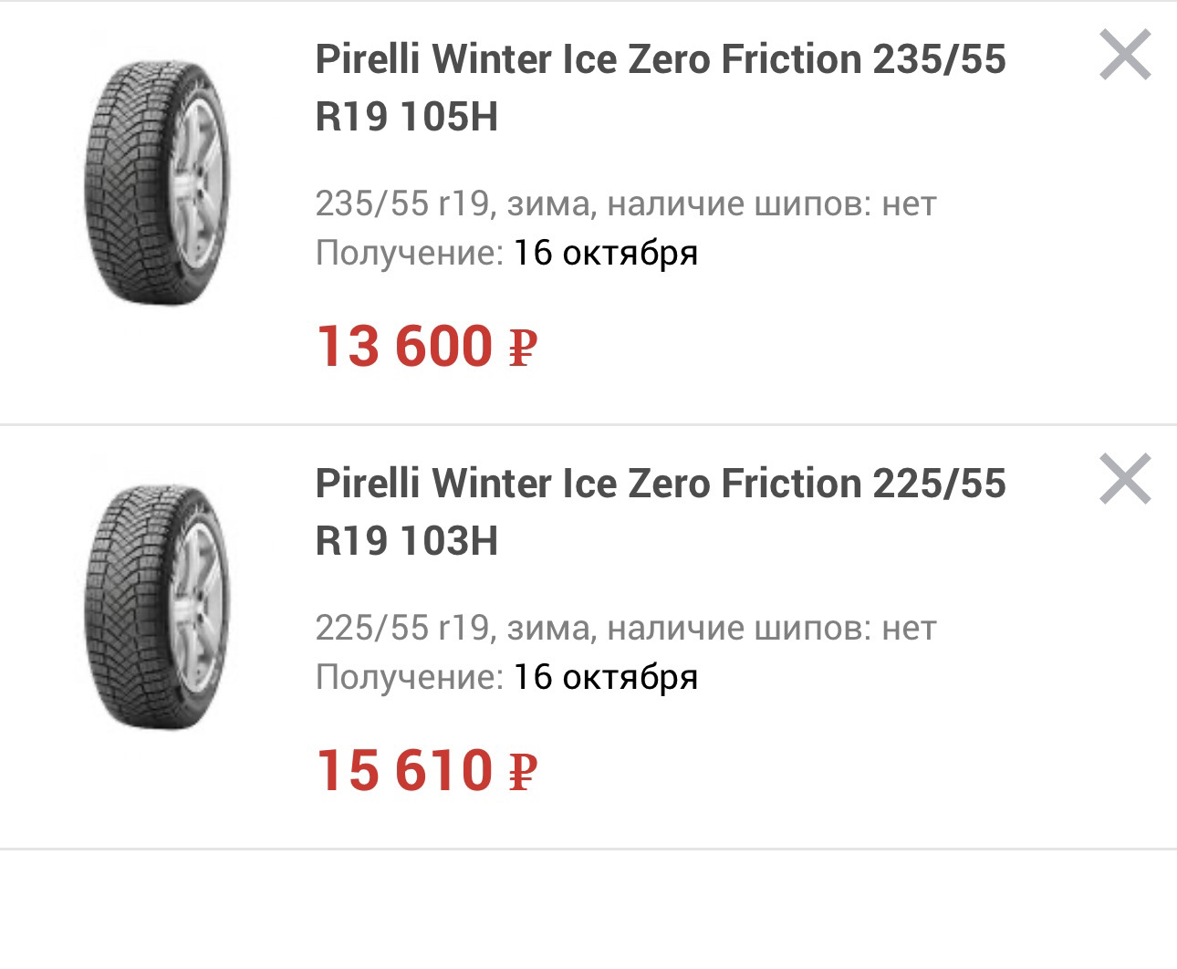Select the 16 октября date for 105H tire
Screen dimensions: 1177x969
[605, 253]
